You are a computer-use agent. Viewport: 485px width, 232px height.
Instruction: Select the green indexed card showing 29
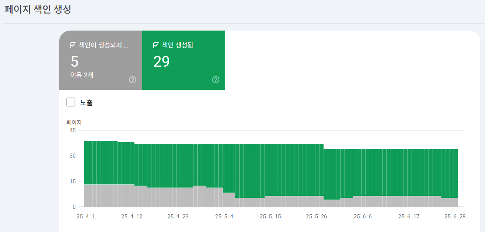point(184,60)
